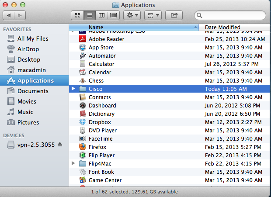Expand the Cisco folder disclosure triangle

click(73, 89)
